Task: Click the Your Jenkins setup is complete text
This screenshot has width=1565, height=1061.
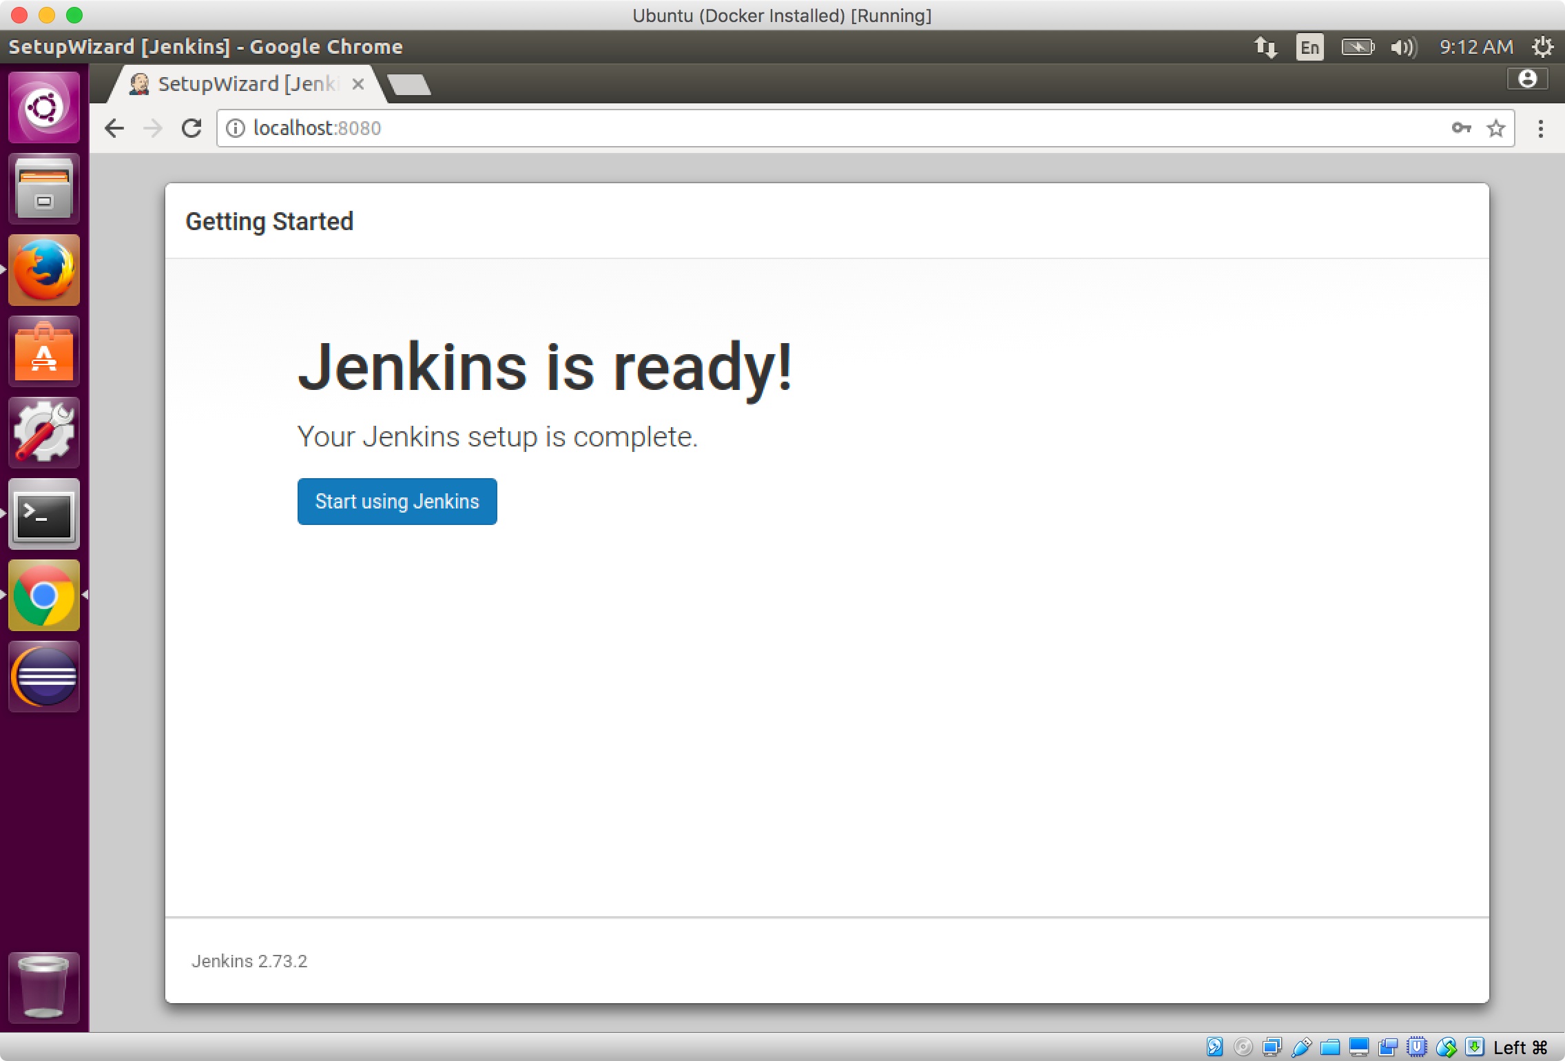Action: coord(497,437)
